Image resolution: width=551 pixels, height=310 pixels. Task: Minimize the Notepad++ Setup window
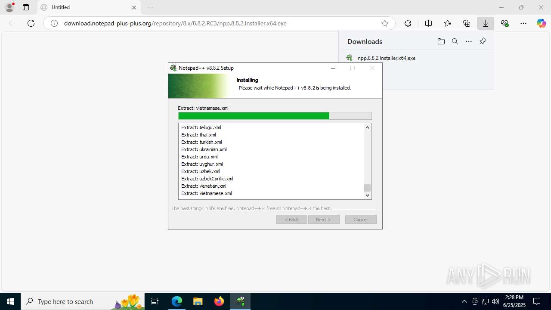(x=333, y=68)
